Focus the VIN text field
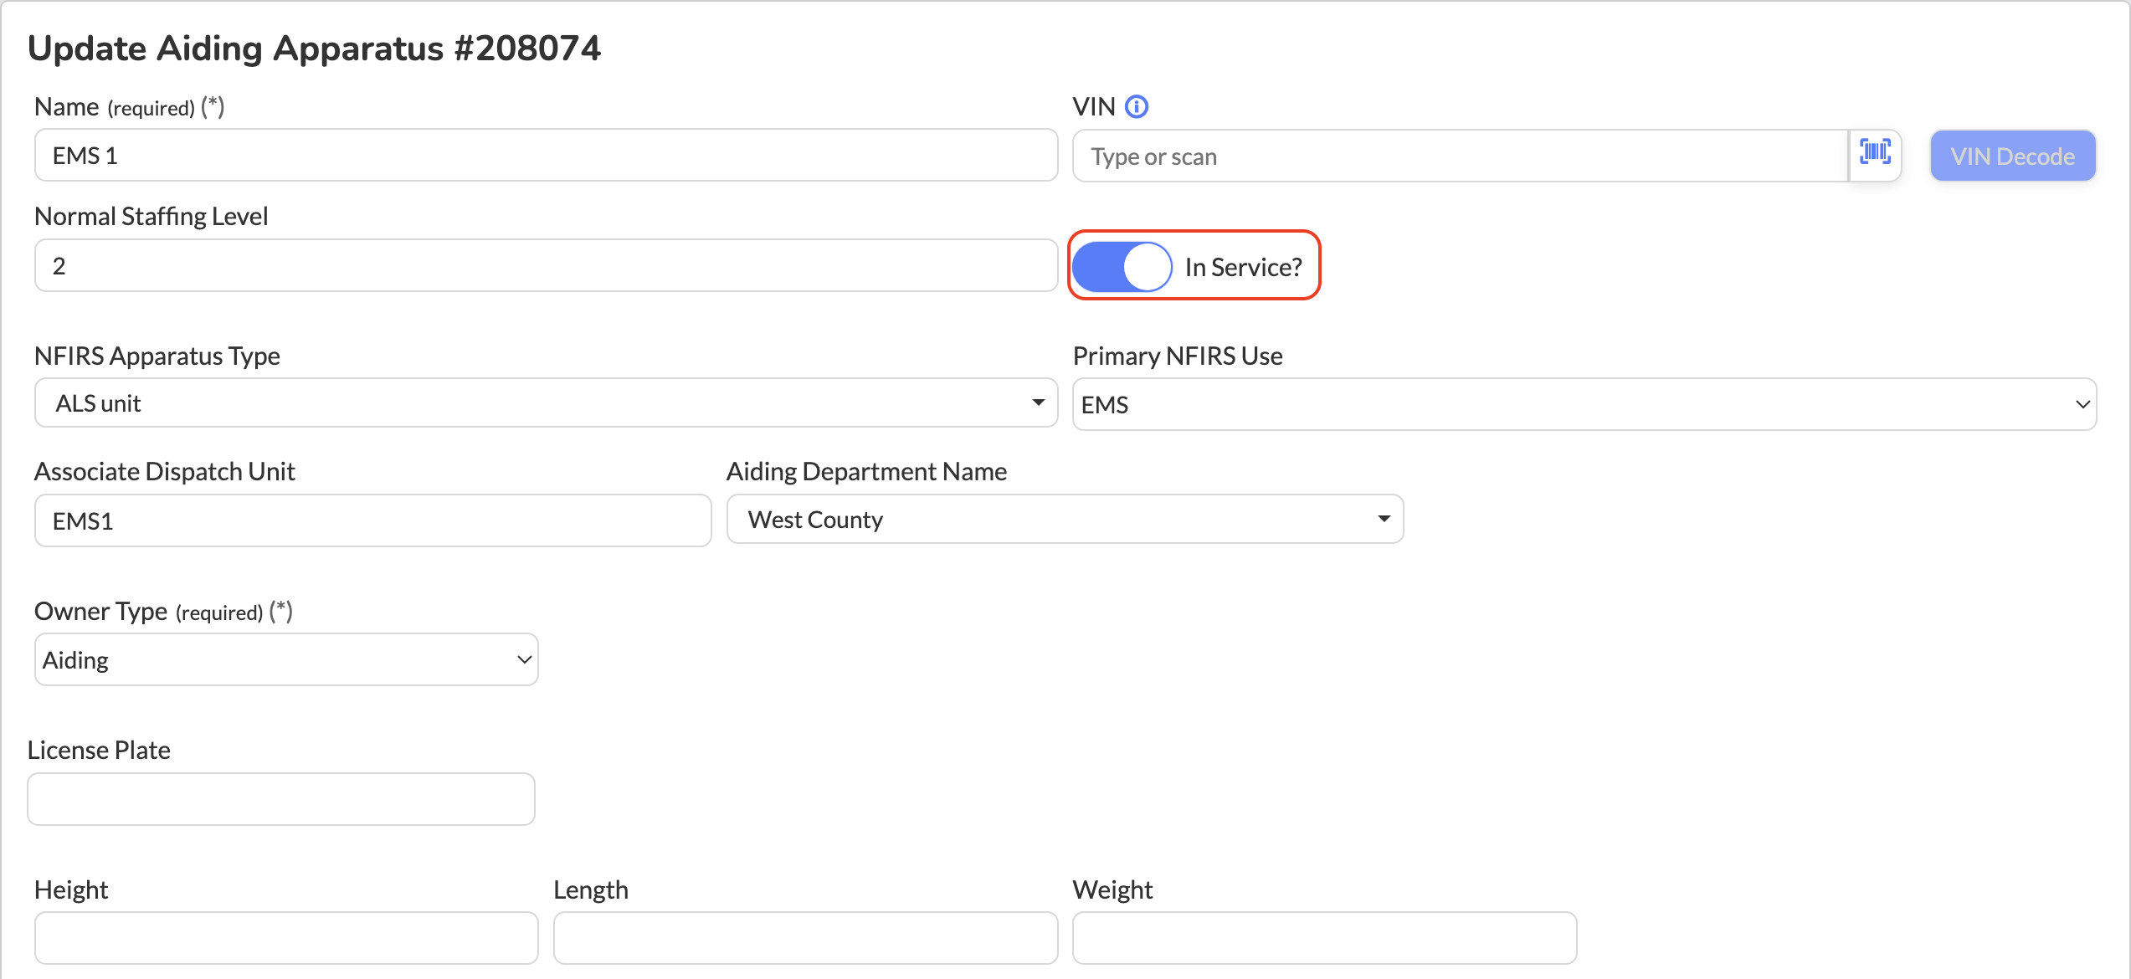 point(1459,156)
